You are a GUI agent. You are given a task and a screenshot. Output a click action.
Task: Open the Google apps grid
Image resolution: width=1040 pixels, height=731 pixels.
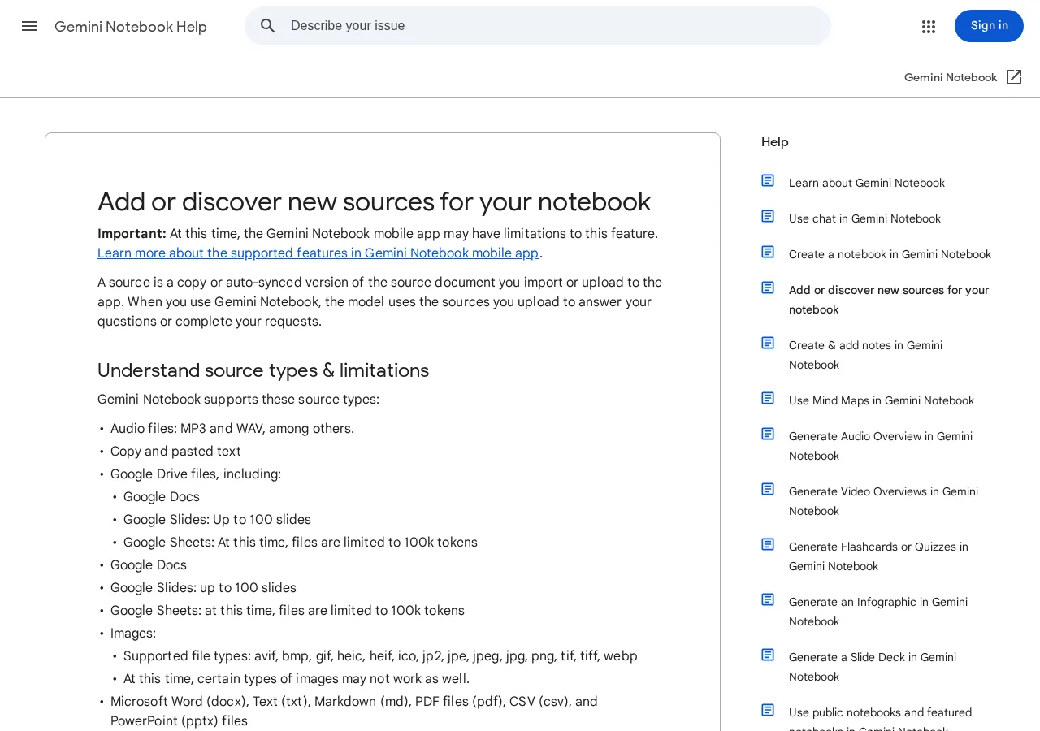click(929, 27)
